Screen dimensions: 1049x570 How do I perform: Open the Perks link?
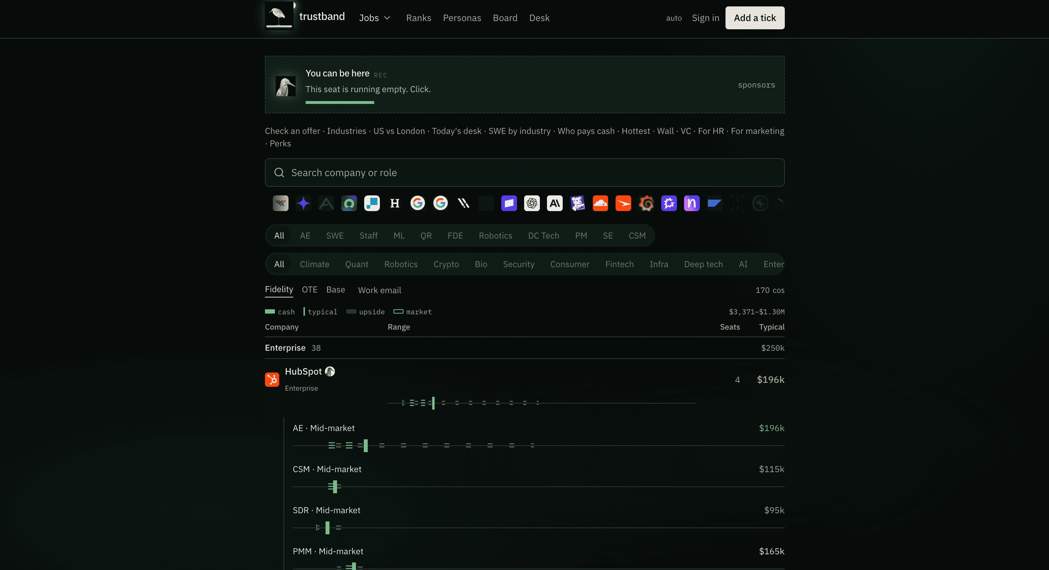click(280, 144)
